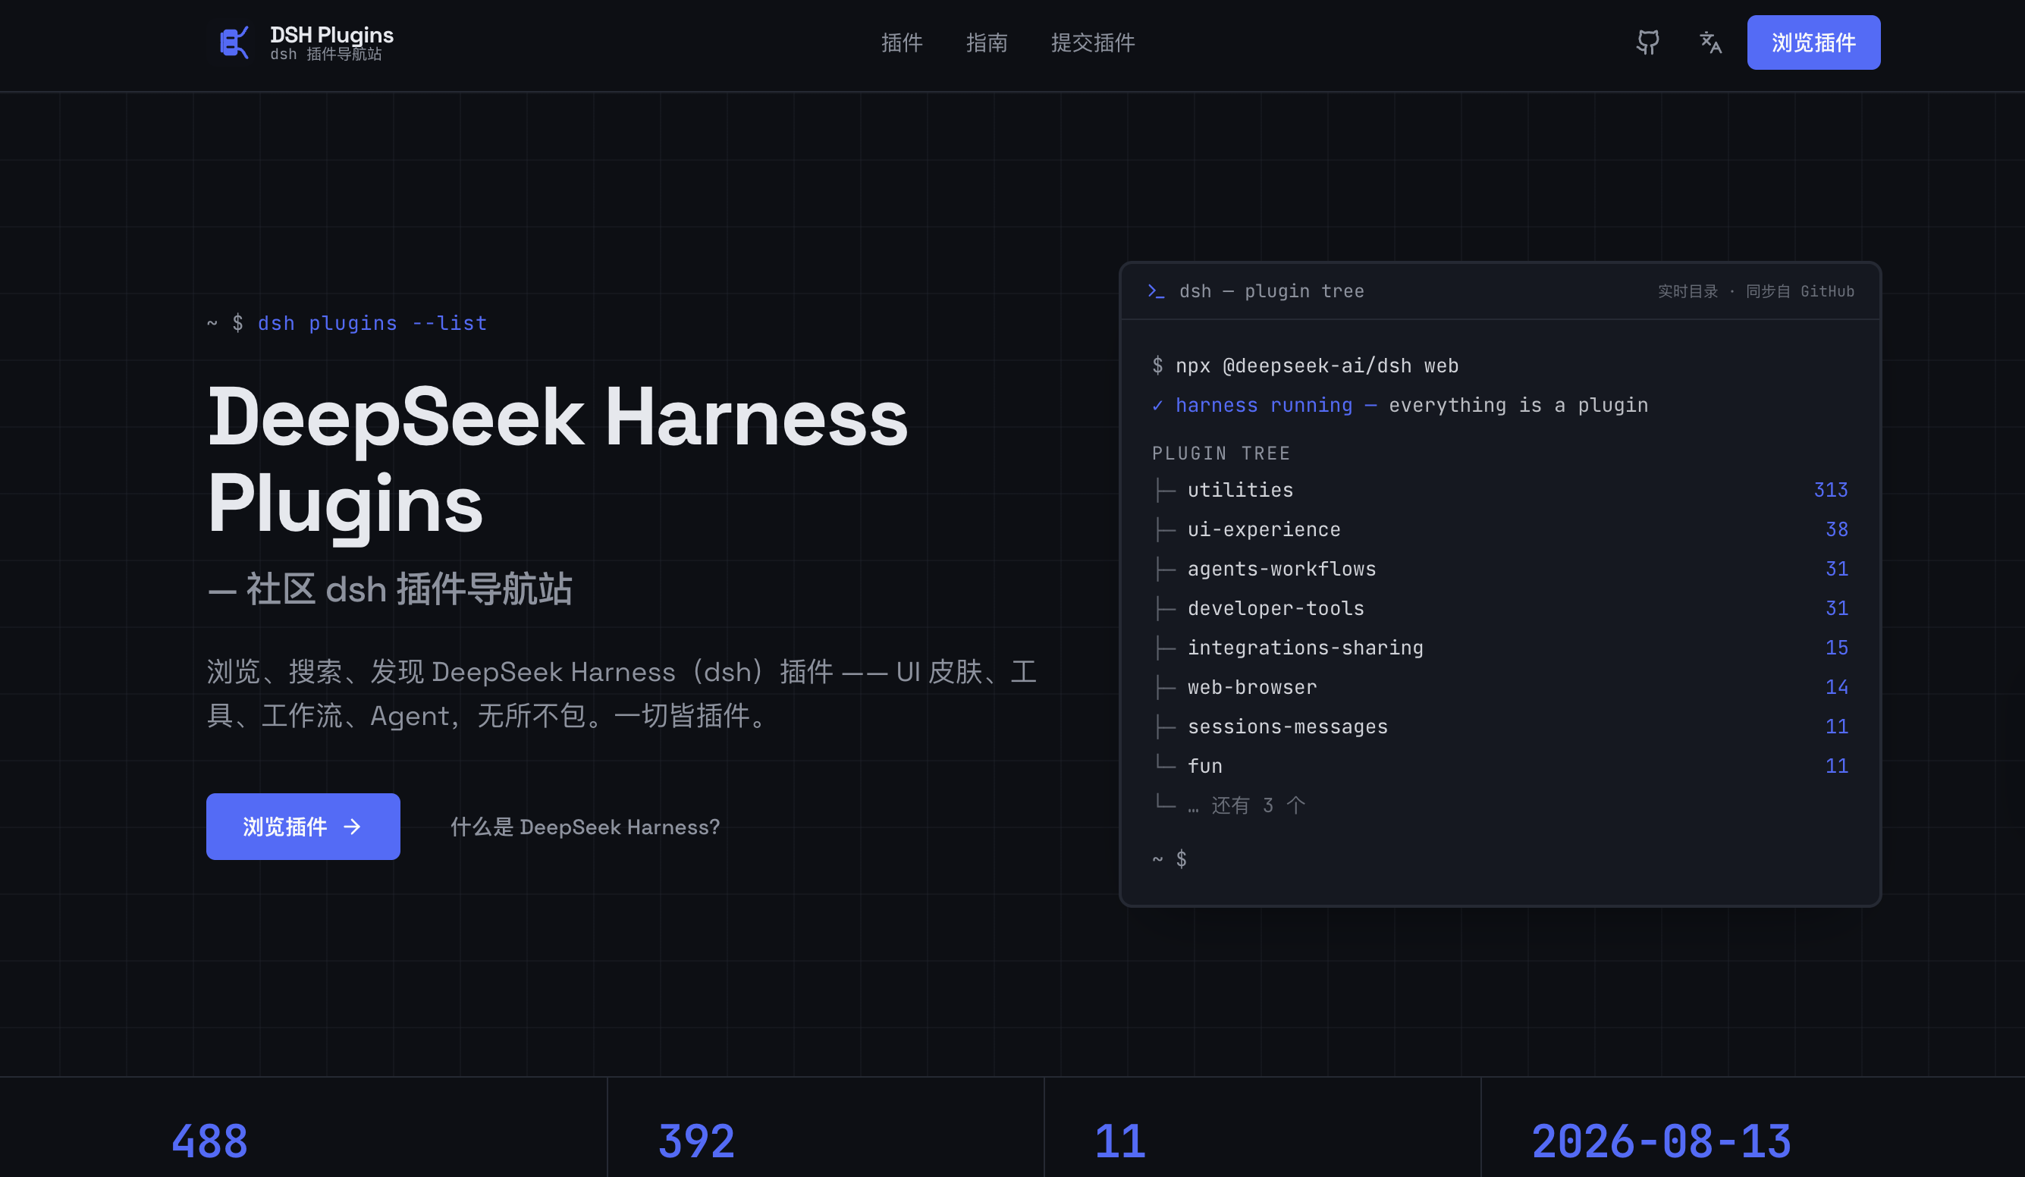Open the language switcher icon
This screenshot has width=2025, height=1177.
click(1711, 42)
